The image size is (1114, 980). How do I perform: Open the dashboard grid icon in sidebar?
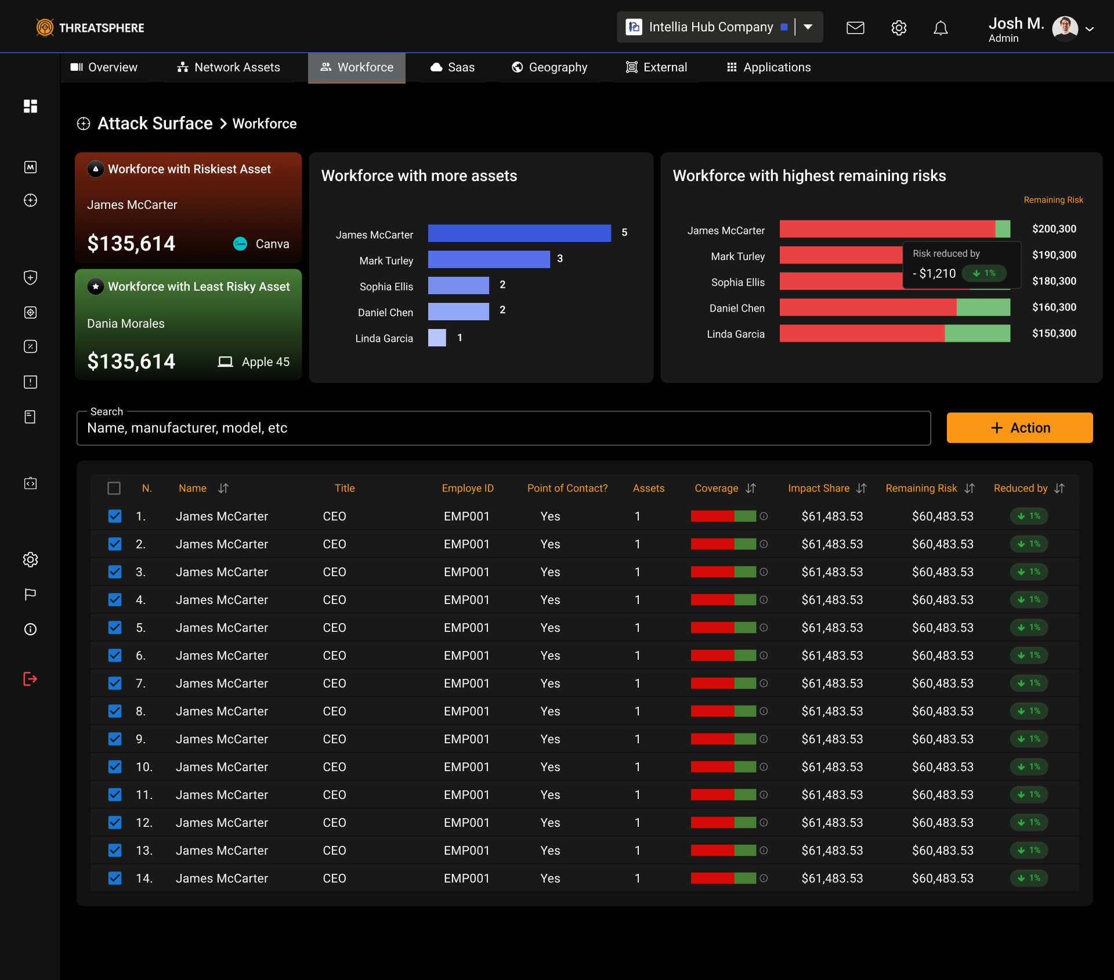click(x=30, y=106)
